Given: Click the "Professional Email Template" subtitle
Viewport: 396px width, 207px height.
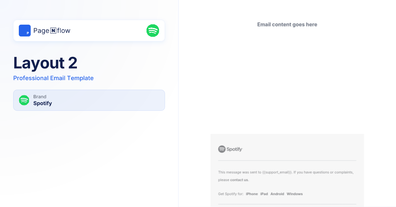Looking at the screenshot, I should pos(53,78).
